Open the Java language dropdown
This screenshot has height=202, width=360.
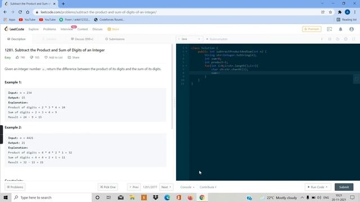point(189,39)
